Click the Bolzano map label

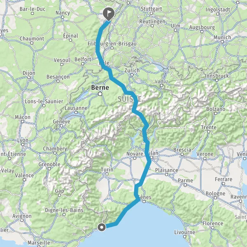216,109
